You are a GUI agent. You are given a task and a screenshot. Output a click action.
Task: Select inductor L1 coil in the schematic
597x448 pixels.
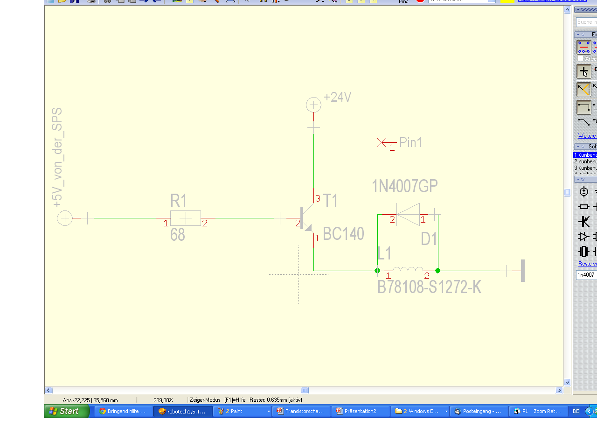[408, 269]
